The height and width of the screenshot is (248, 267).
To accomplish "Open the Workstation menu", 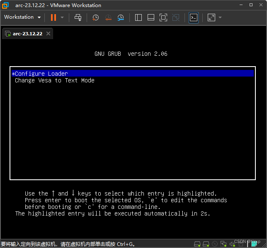I will coord(22,17).
